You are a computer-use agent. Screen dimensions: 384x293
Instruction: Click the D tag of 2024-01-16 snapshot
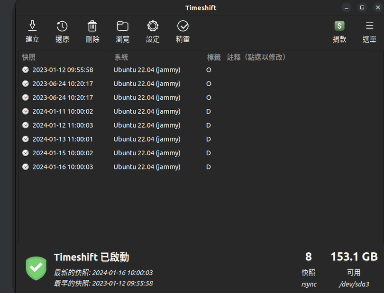[209, 167]
